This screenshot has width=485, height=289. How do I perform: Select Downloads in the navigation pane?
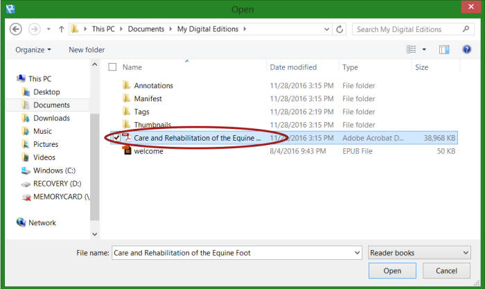pyautogui.click(x=51, y=118)
